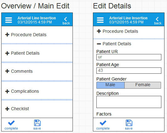Click save floppy icon in Overview screen
The height and width of the screenshot is (133, 167).
tap(37, 123)
